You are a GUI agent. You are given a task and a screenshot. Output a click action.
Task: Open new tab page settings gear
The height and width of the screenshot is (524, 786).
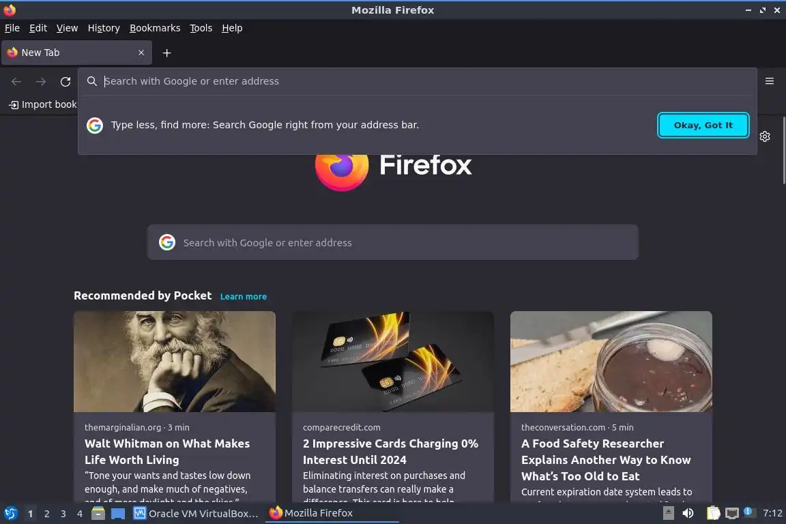point(764,136)
